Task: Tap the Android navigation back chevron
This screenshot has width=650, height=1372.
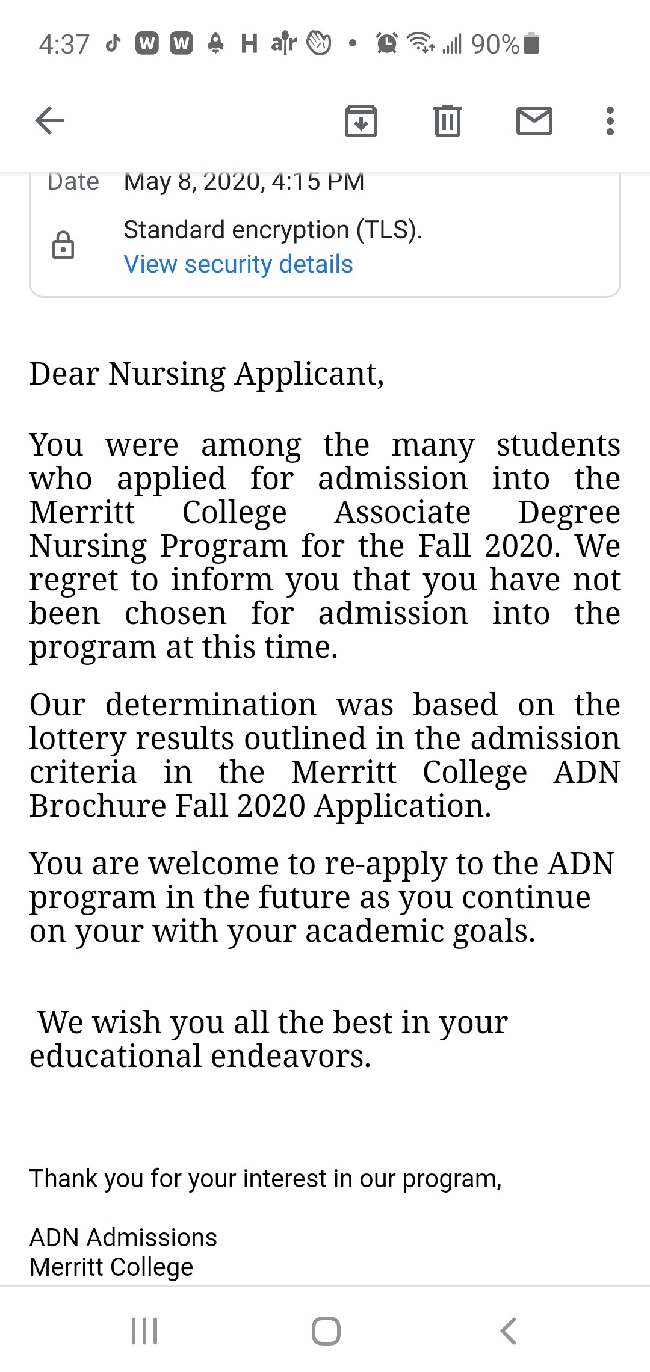Action: point(509,1331)
